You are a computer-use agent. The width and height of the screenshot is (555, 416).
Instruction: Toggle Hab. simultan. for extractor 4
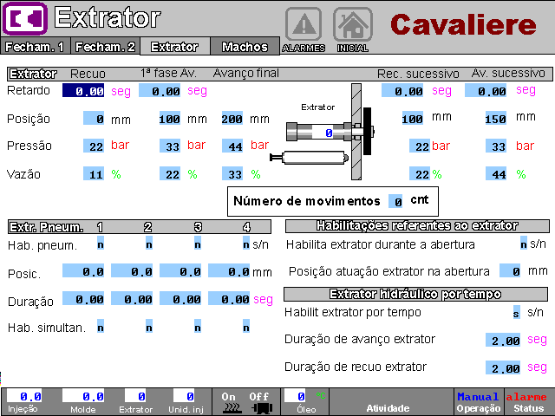[246, 328]
